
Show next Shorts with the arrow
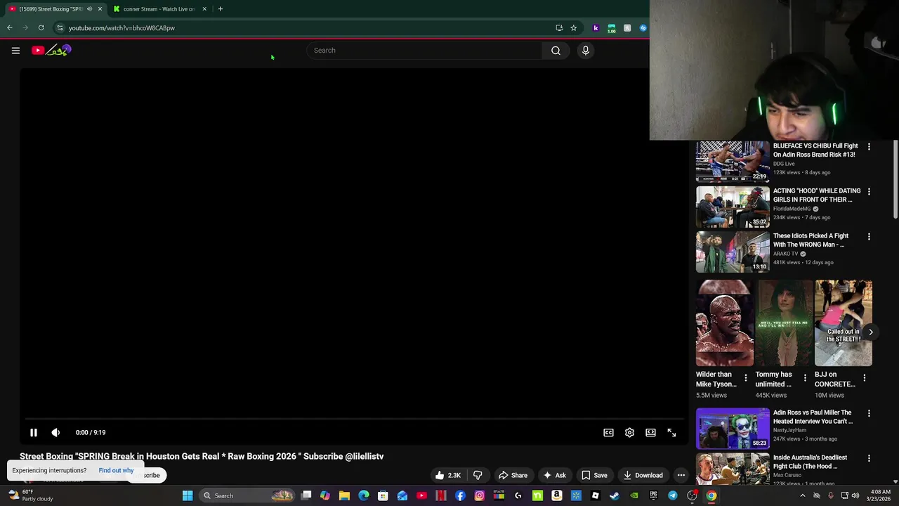coord(870,332)
